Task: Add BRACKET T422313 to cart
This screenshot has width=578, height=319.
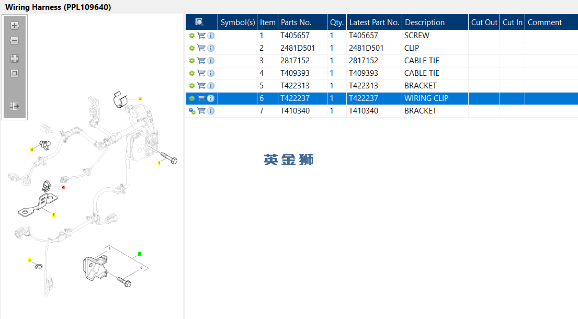Action: [201, 86]
